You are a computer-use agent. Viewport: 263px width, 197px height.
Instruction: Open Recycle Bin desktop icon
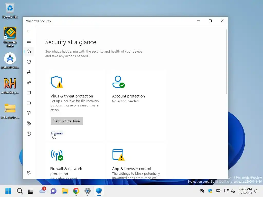[x=10, y=11]
